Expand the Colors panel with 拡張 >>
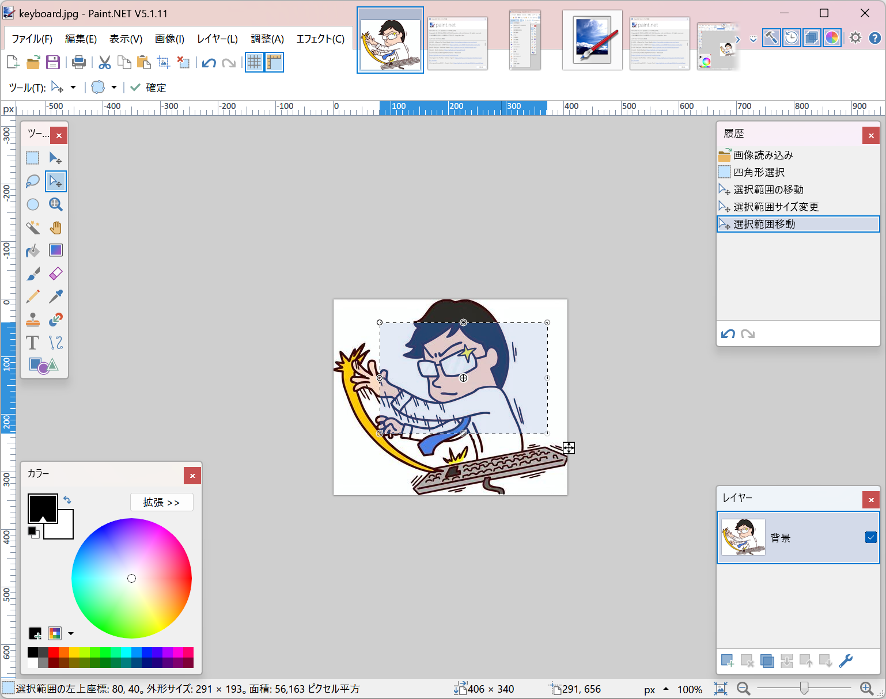 click(161, 502)
